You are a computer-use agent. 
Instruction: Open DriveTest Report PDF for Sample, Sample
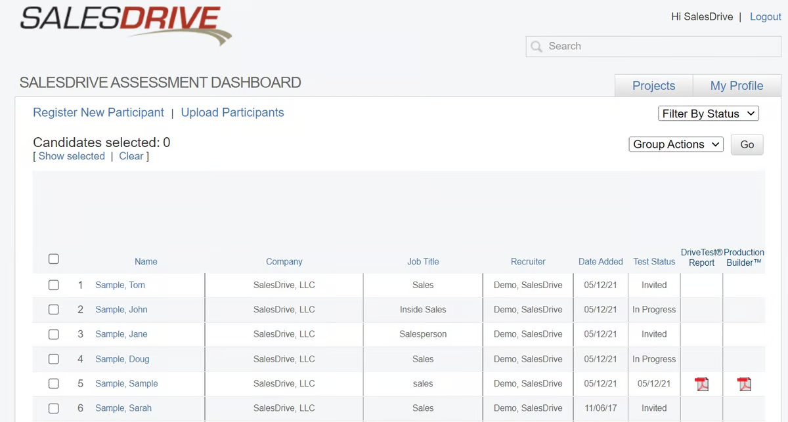701,384
